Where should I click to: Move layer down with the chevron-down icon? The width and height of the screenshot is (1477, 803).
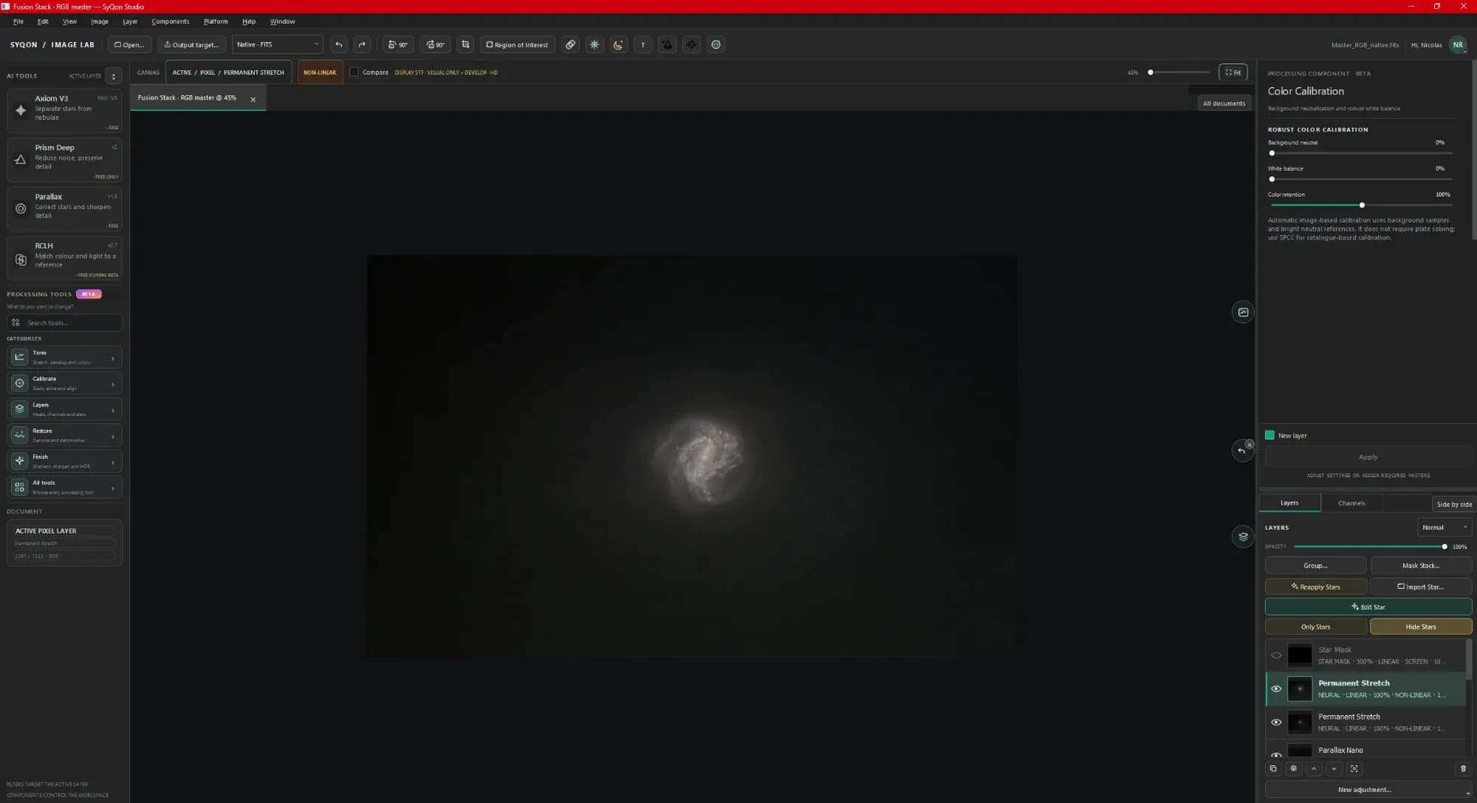coord(1334,768)
